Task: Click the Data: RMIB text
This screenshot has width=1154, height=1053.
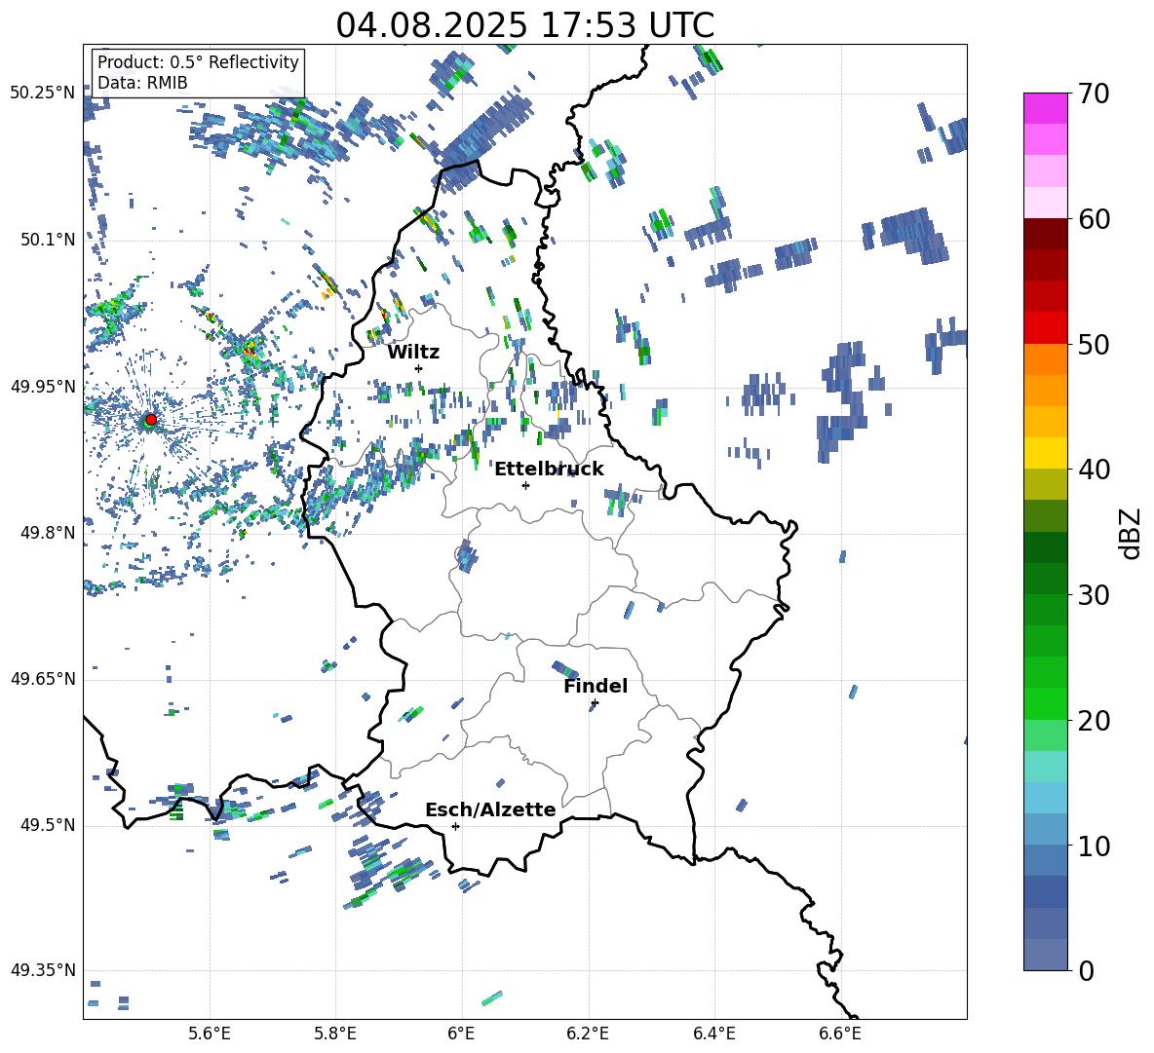Action: (x=142, y=83)
